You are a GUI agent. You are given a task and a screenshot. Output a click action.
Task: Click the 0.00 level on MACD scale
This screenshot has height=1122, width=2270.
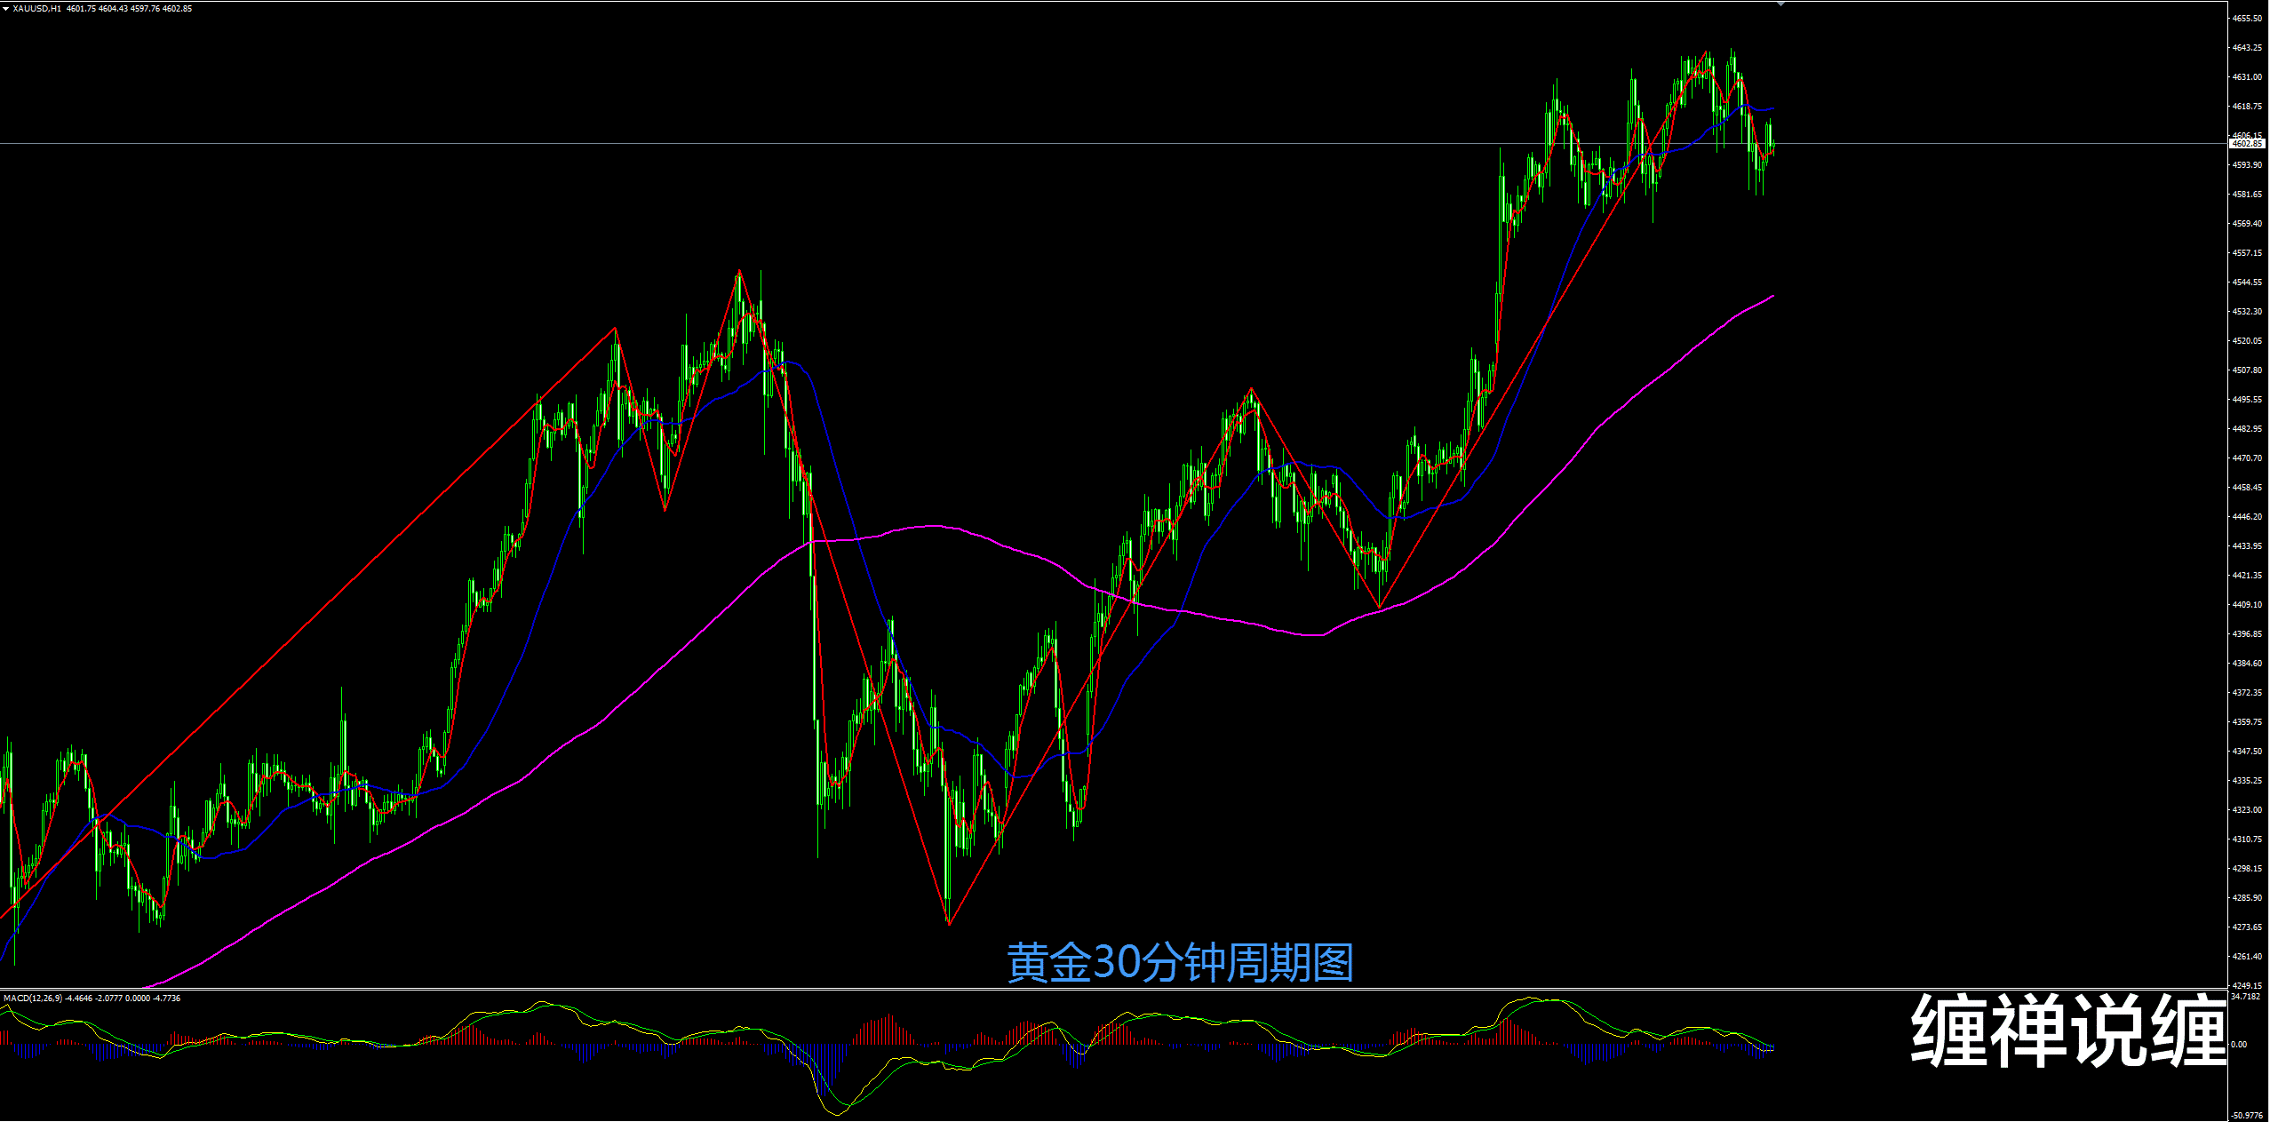point(2239,1045)
